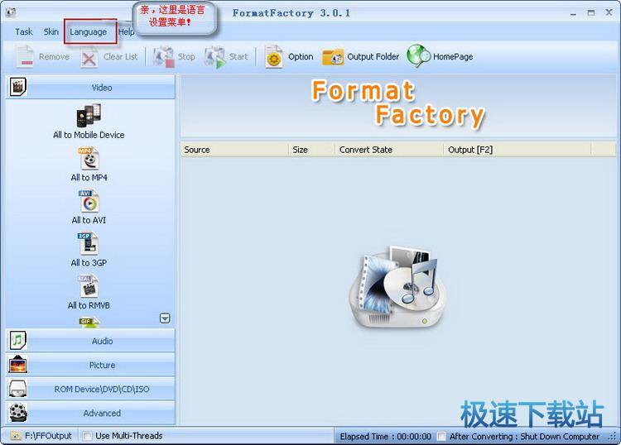Screen dimensions: 621x445
Task: Click the Convert State column header
Action: (389, 150)
